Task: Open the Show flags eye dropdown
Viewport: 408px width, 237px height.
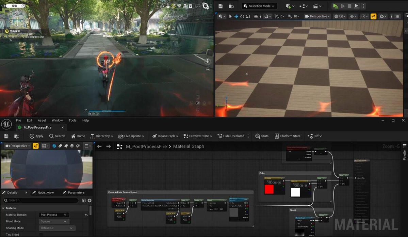Action: click(353, 16)
